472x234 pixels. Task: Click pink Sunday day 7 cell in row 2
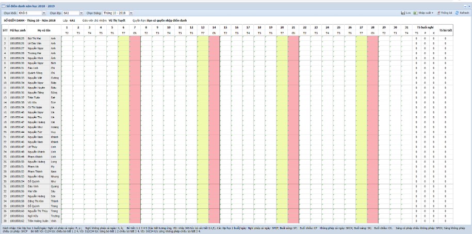pyautogui.click(x=135, y=43)
